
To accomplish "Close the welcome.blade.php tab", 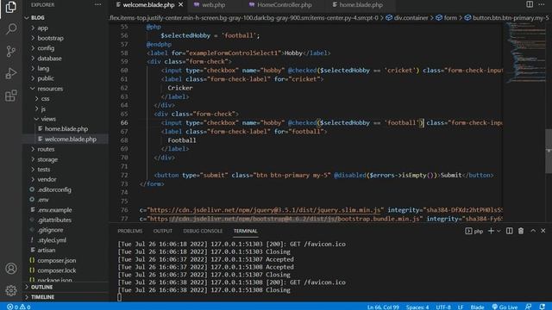I will [x=180, y=4].
